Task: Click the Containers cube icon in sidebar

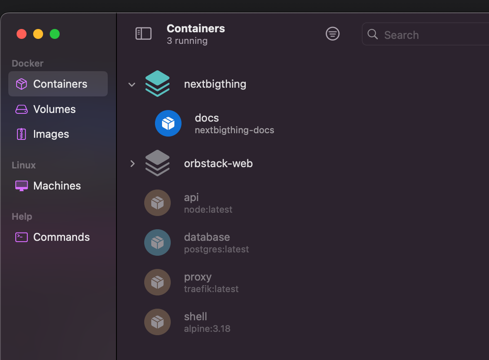Action: tap(22, 84)
